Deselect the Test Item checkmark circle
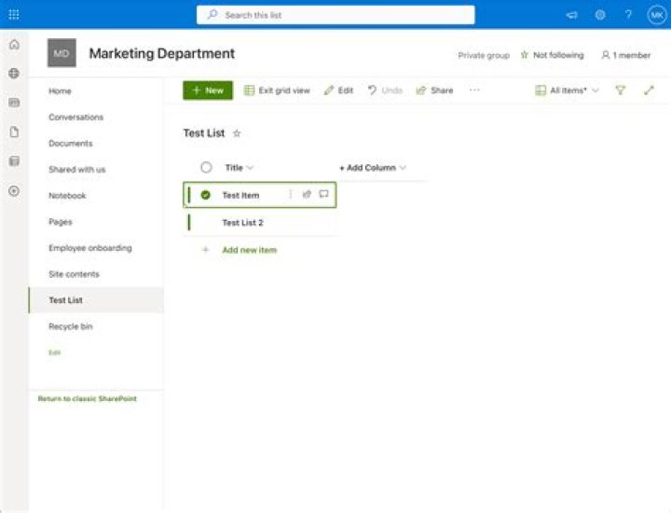 click(x=205, y=195)
